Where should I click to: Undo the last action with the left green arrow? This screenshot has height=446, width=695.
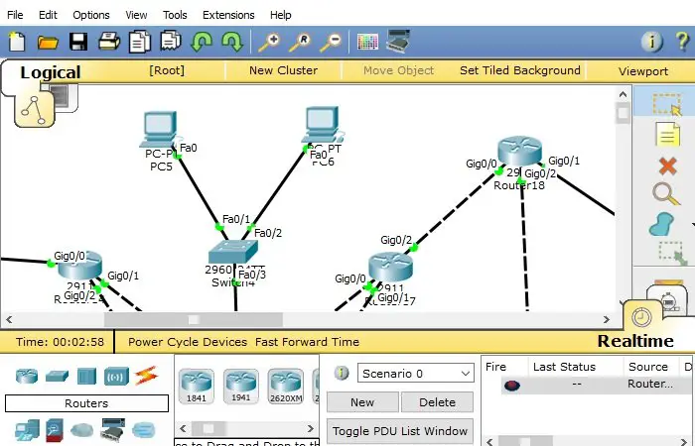coord(202,42)
